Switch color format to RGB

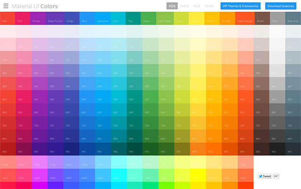point(197,6)
